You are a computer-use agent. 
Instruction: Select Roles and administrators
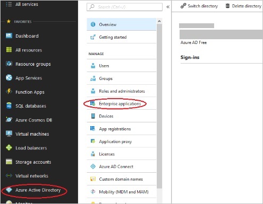tap(122, 91)
